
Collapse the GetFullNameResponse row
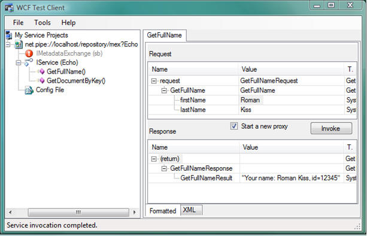click(164, 168)
